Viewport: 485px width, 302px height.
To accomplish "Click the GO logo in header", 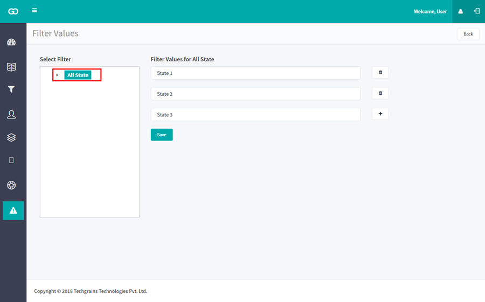I will point(13,11).
